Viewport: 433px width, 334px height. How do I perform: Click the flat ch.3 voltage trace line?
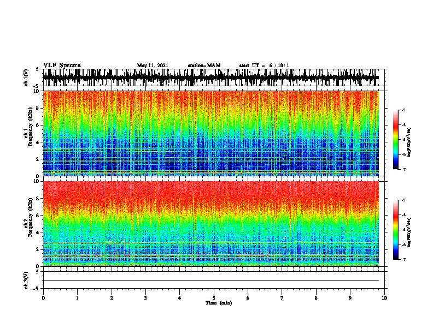coord(211,281)
